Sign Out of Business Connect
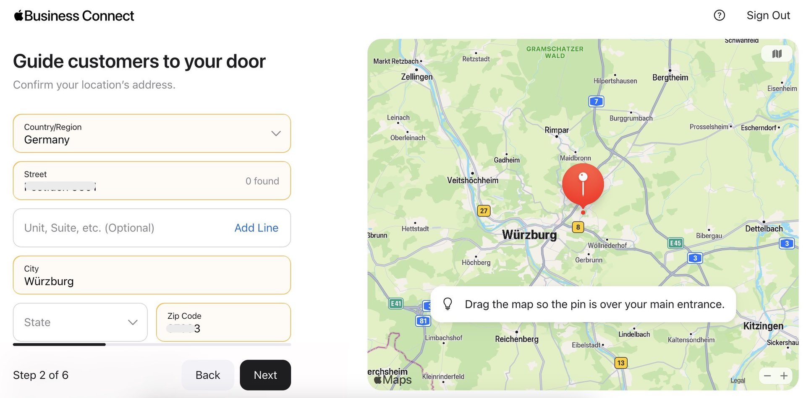The image size is (806, 398). coord(768,16)
